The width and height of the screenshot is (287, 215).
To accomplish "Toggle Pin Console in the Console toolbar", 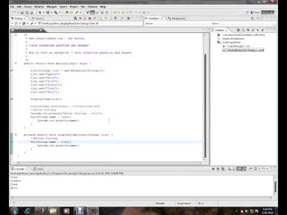I will pyautogui.click(x=251, y=169).
